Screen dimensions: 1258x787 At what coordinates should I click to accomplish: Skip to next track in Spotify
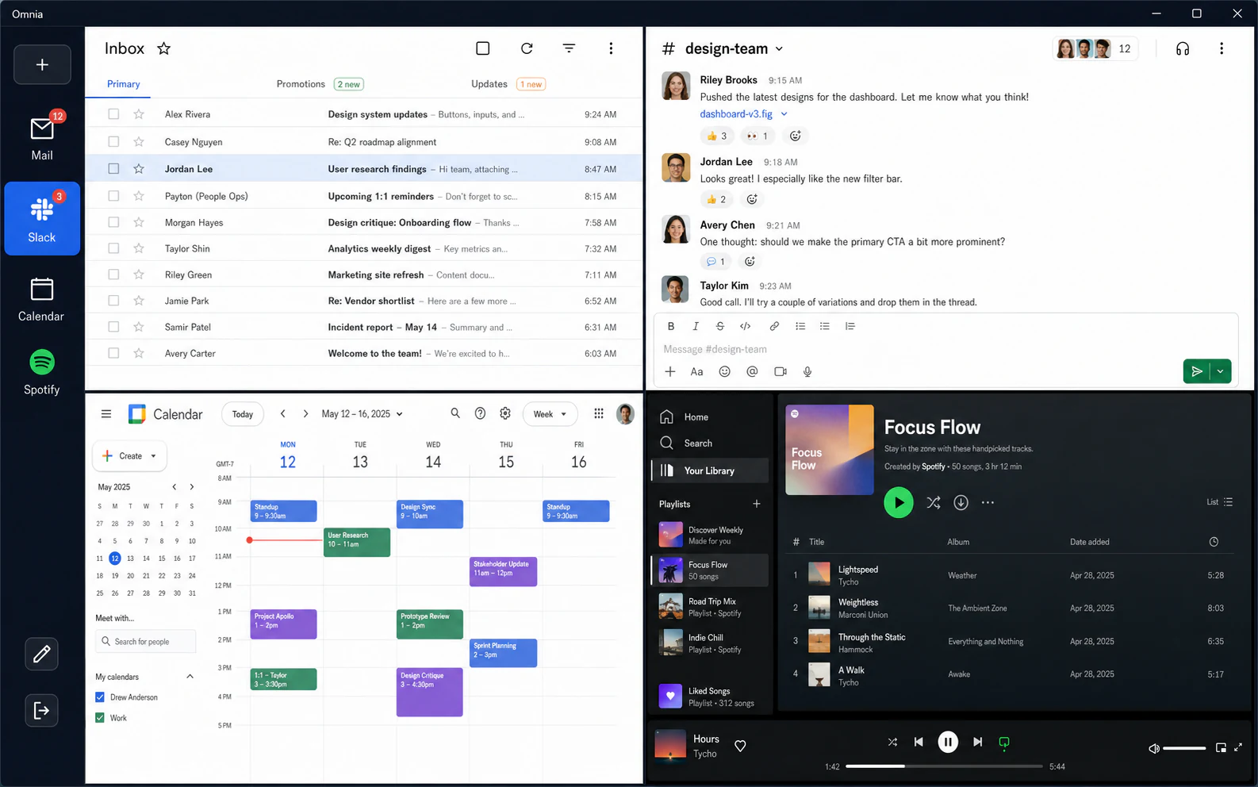[x=978, y=742]
